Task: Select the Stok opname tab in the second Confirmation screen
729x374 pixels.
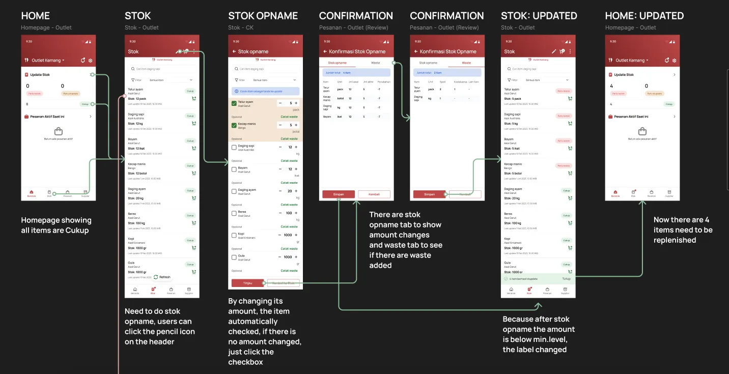Action: [429, 63]
